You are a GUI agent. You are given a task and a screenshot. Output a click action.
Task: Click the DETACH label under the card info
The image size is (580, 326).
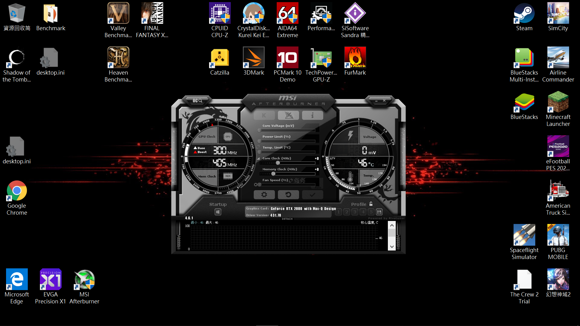[287, 219]
